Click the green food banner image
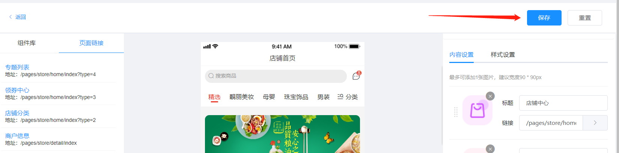Image resolution: width=619 pixels, height=153 pixels. tap(282, 134)
